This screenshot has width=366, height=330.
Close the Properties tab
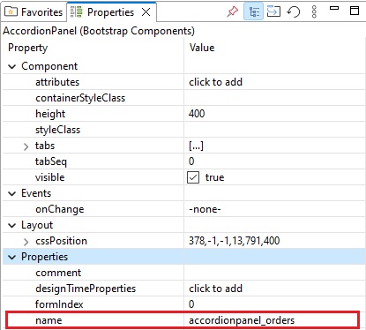pos(146,12)
